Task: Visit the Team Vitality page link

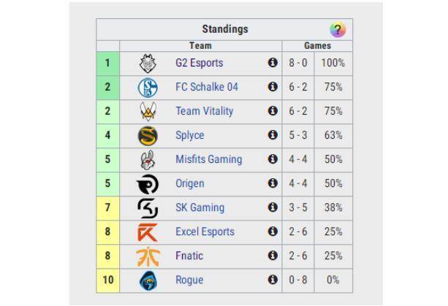Action: coord(205,112)
